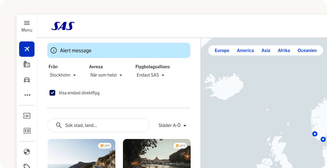327x168 pixels.
Task: Open the Städer A-Ö sort dropdown
Action: tap(172, 126)
